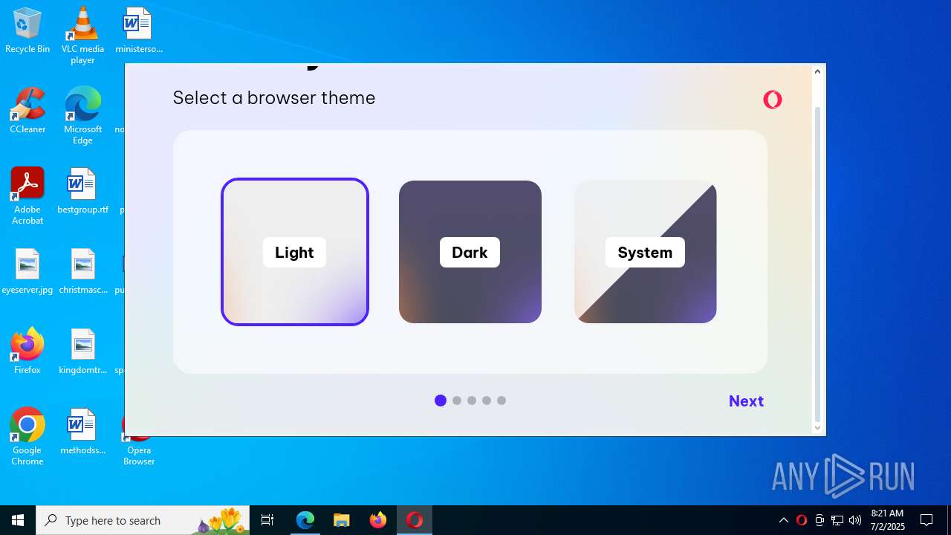Select Firefox desktop shortcut

(x=27, y=351)
